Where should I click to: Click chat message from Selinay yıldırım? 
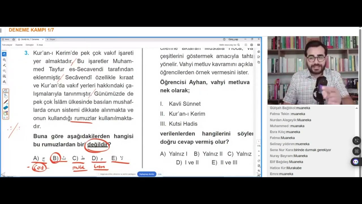click(x=290, y=144)
